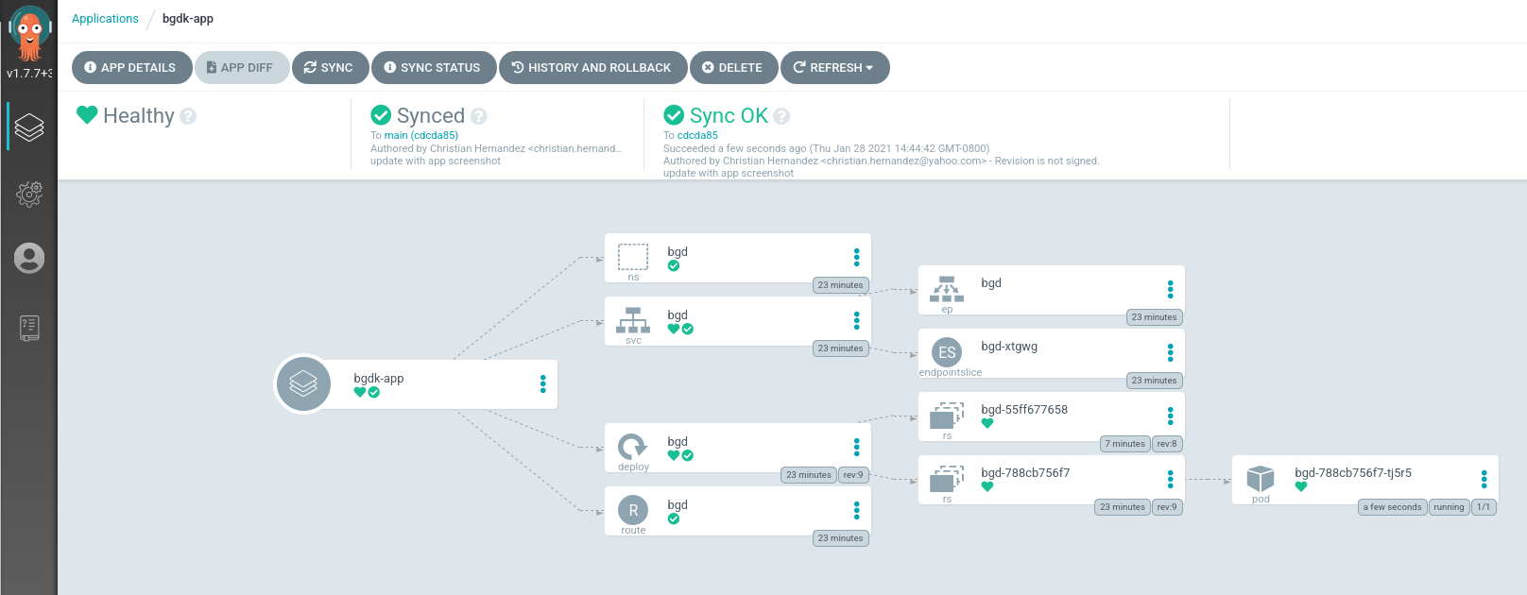Go to Applications breadcrumb link
The height and width of the screenshot is (595, 1527).
click(105, 19)
